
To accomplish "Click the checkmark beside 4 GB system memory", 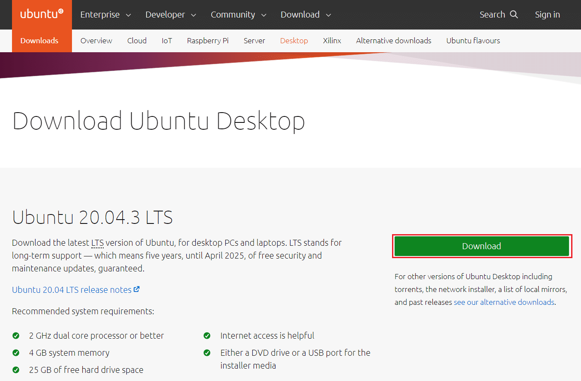I will tap(16, 353).
